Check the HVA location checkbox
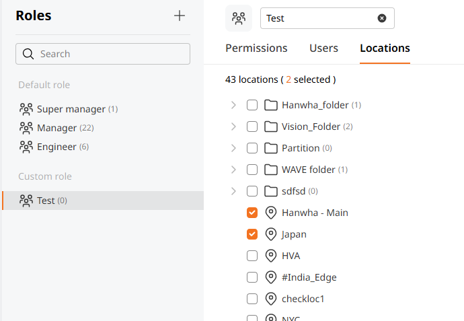 pyautogui.click(x=252, y=256)
